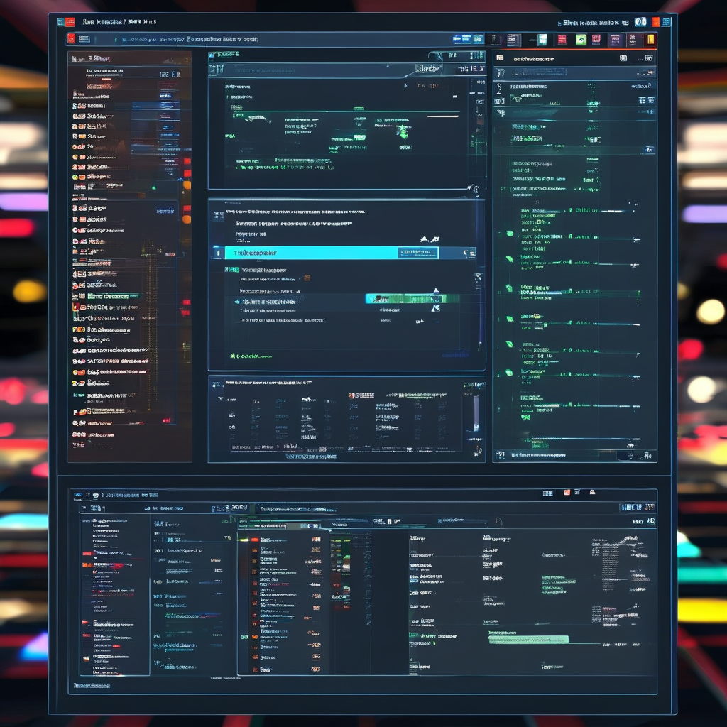Screen dimensions: 727x727
Task: Click the red icon at the second toolbar's left
Action: point(71,40)
